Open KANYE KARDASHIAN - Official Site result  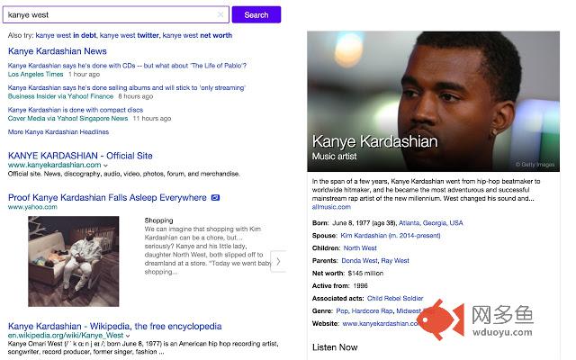80,156
